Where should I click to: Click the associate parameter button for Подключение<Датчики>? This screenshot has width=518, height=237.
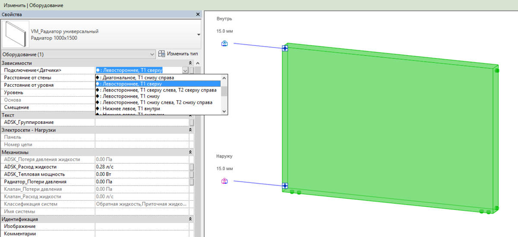coord(192,70)
